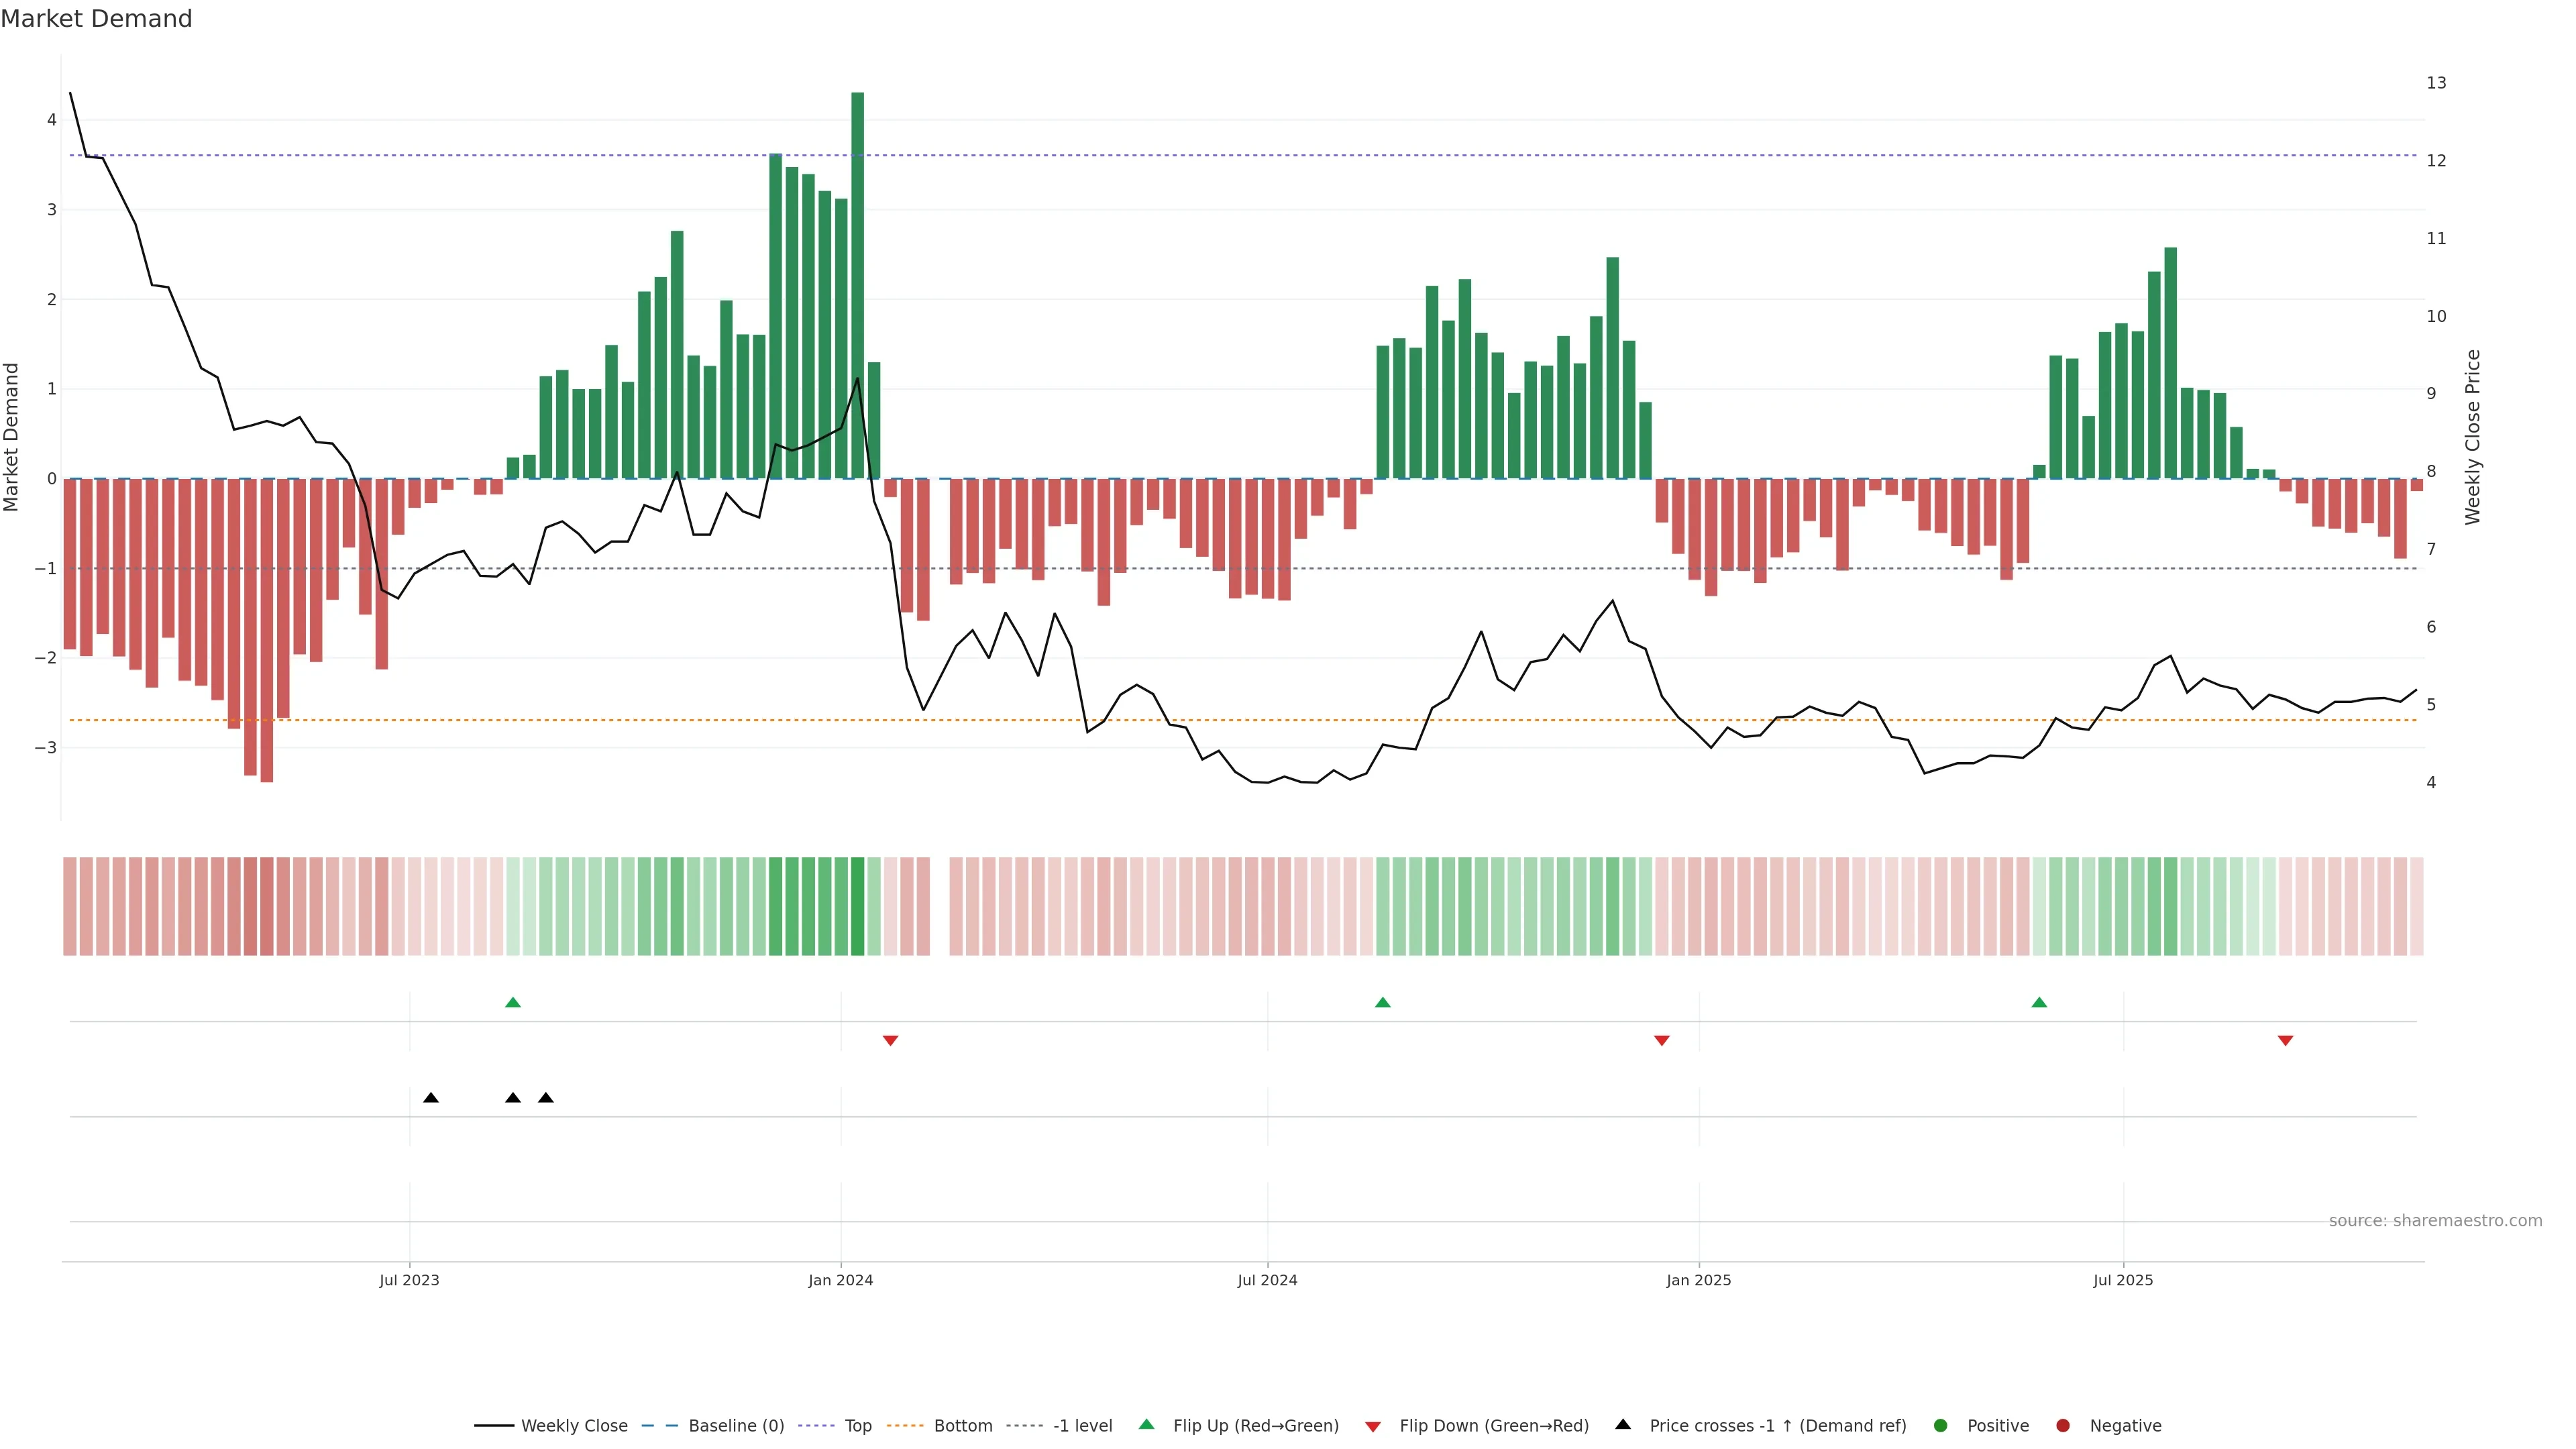Image resolution: width=2576 pixels, height=1449 pixels.
Task: Click the last red flip-down marker after Jul 2025
Action: coord(2285,1041)
